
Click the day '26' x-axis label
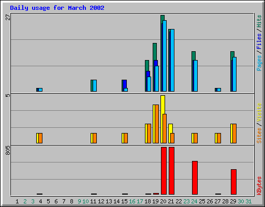click(x=210, y=201)
